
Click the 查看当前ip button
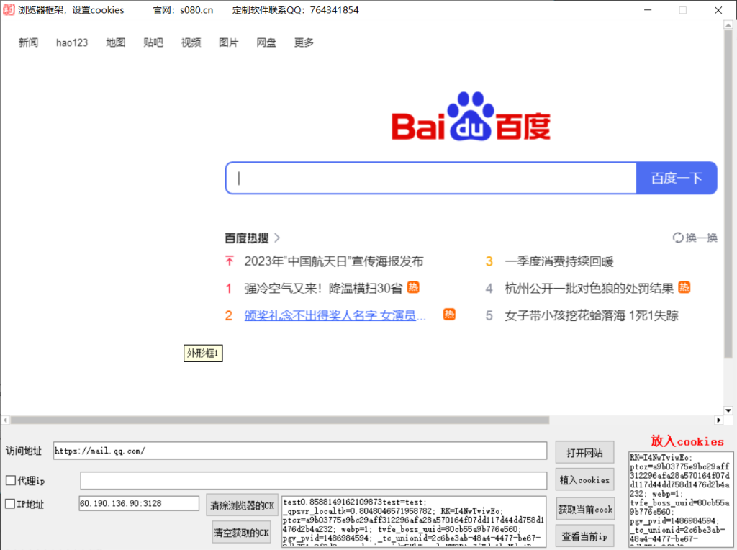point(585,536)
